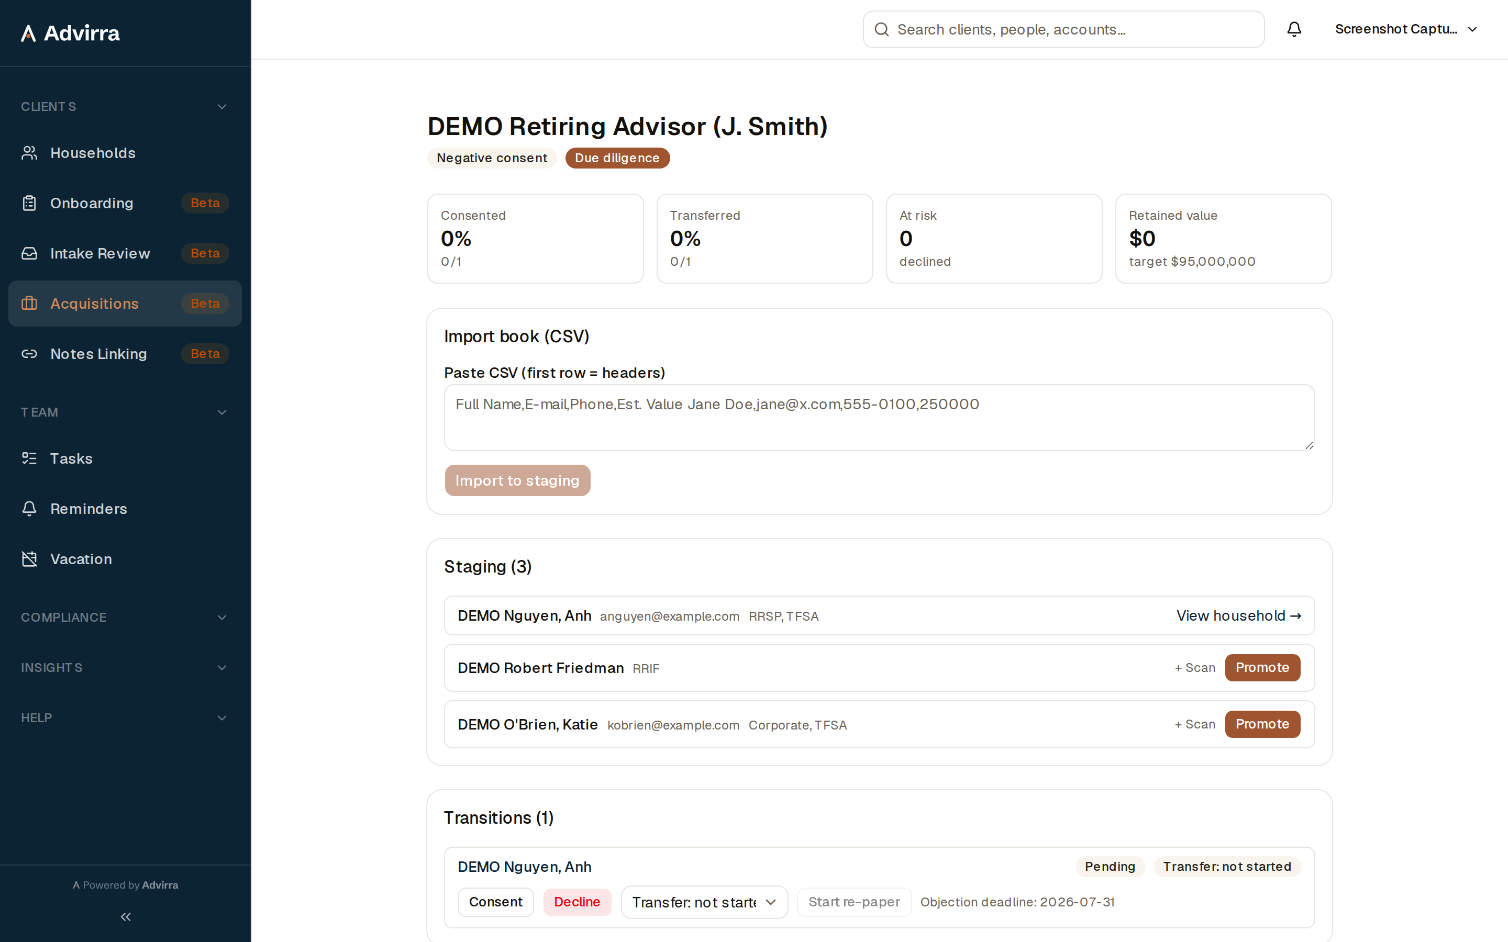Click the search magnifier icon
1508x942 pixels.
point(881,29)
